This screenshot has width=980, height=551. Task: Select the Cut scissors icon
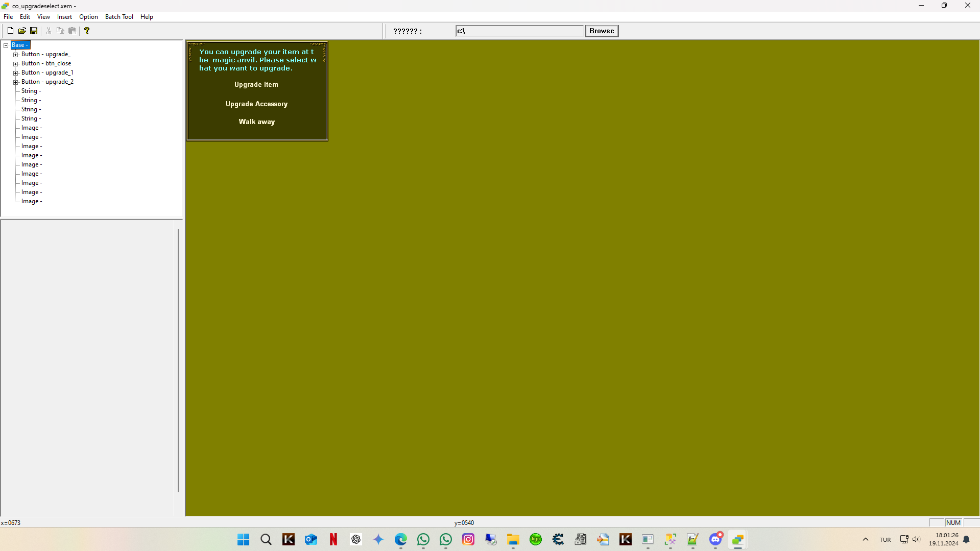point(49,30)
